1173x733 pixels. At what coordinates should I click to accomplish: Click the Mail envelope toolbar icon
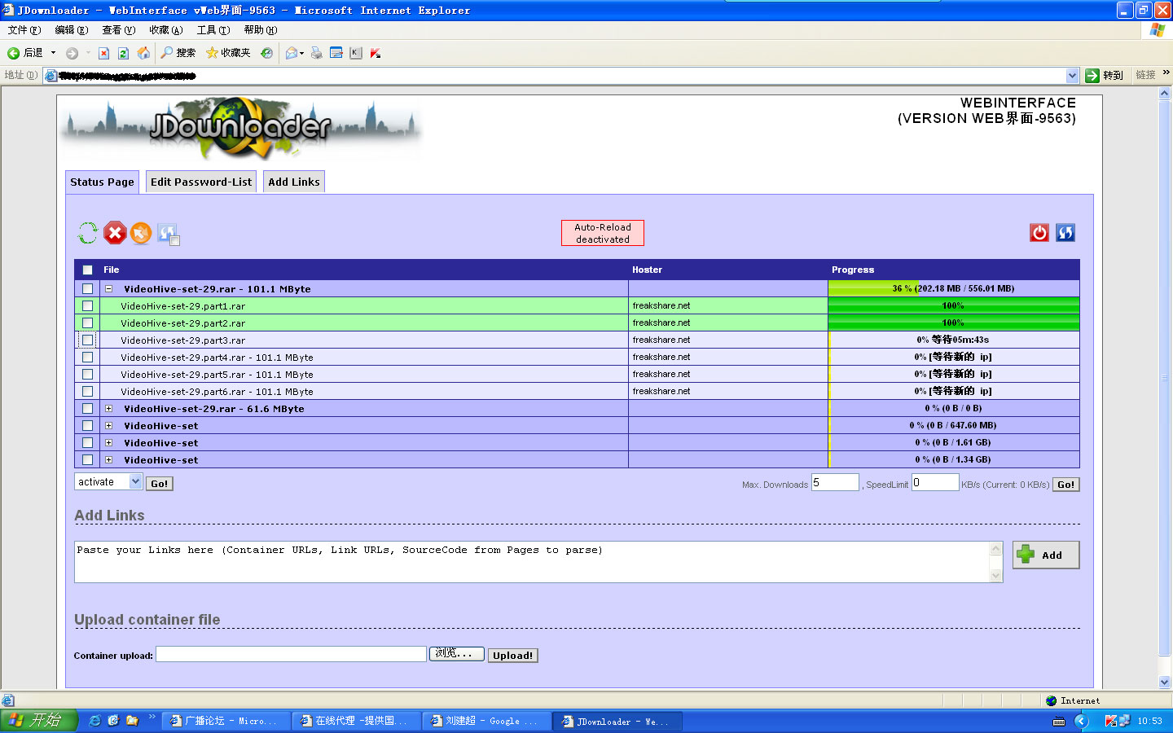(x=291, y=53)
